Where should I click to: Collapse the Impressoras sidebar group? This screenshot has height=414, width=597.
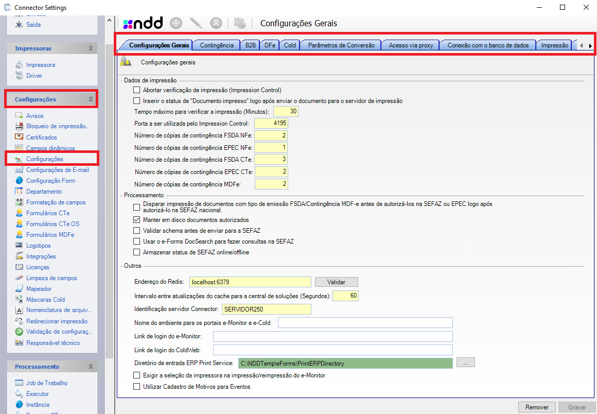[91, 48]
